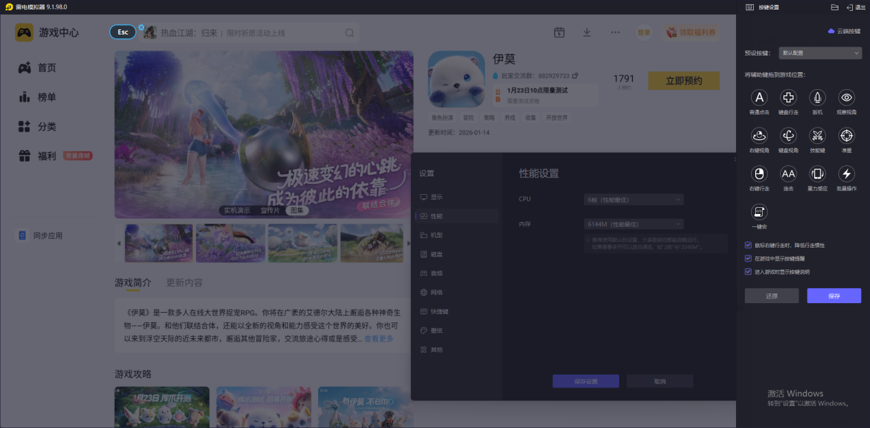Uncheck 鼠标右键行走时降低行走惯性 checkbox
This screenshot has height=428, width=870.
click(x=748, y=245)
